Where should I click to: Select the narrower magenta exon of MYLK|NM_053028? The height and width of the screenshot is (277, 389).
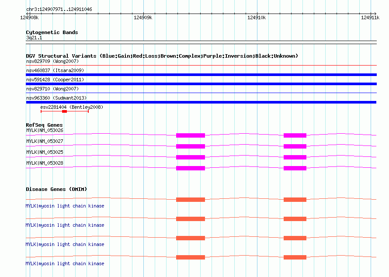point(295,168)
